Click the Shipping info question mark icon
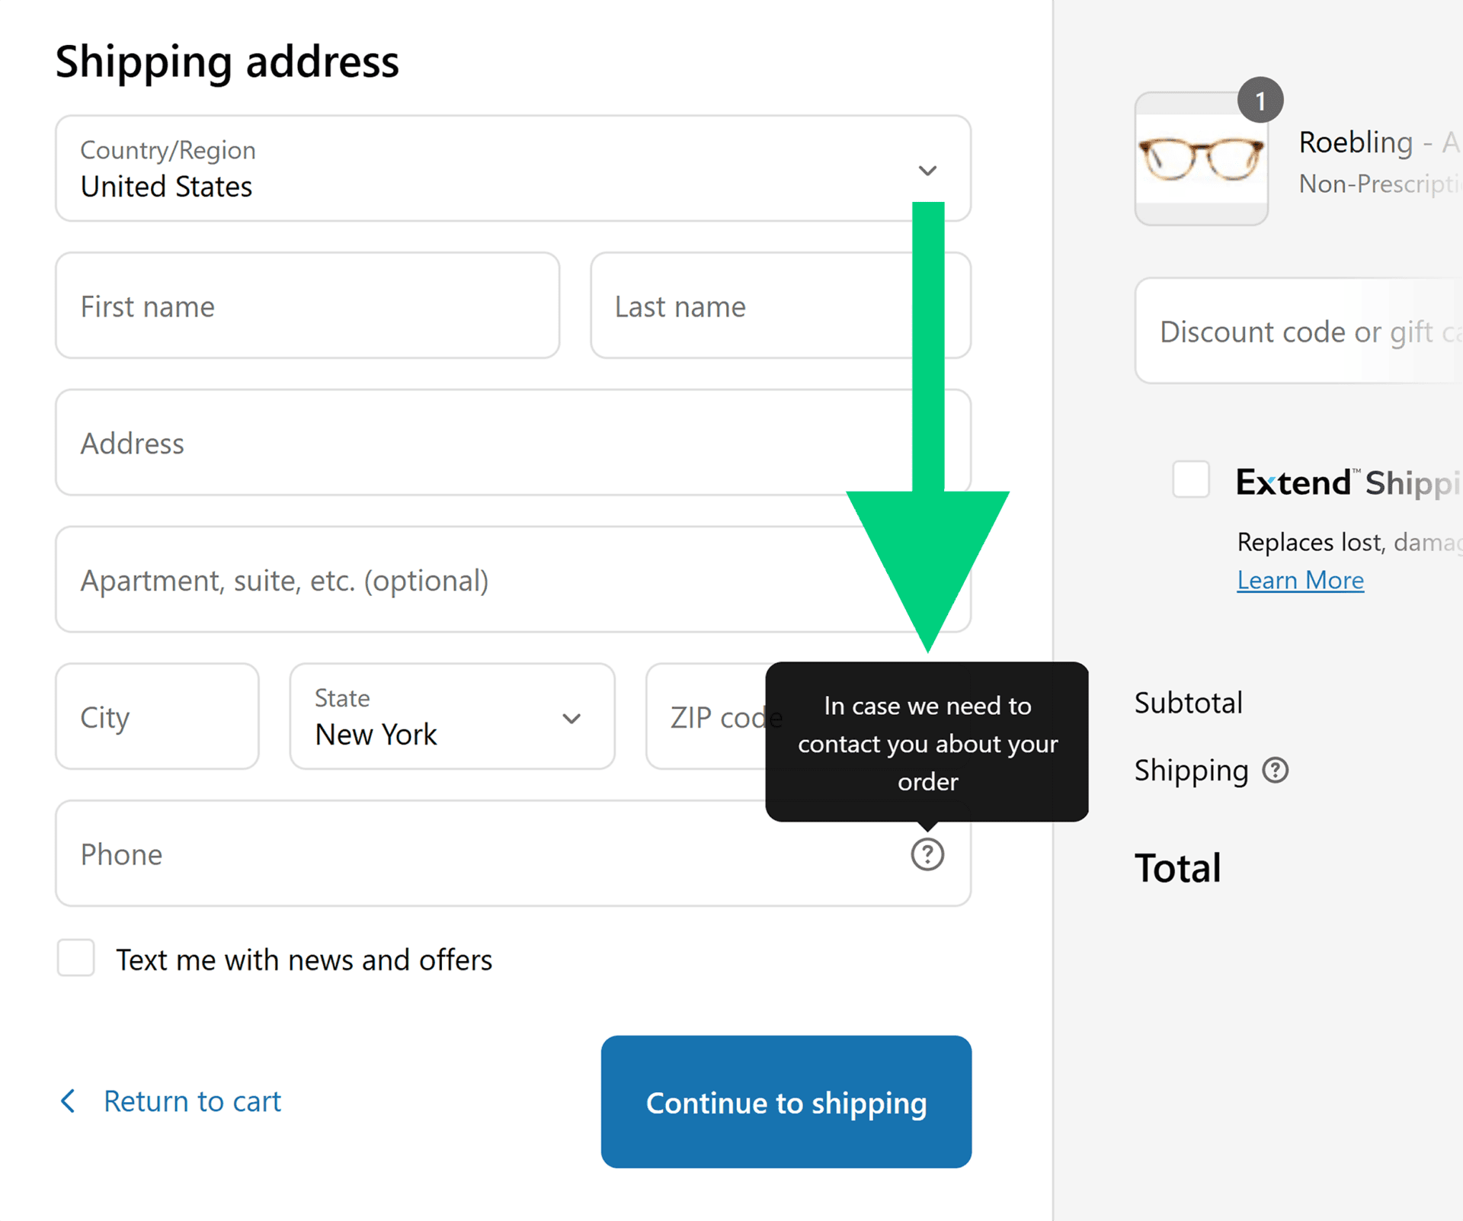The image size is (1463, 1221). tap(1275, 771)
